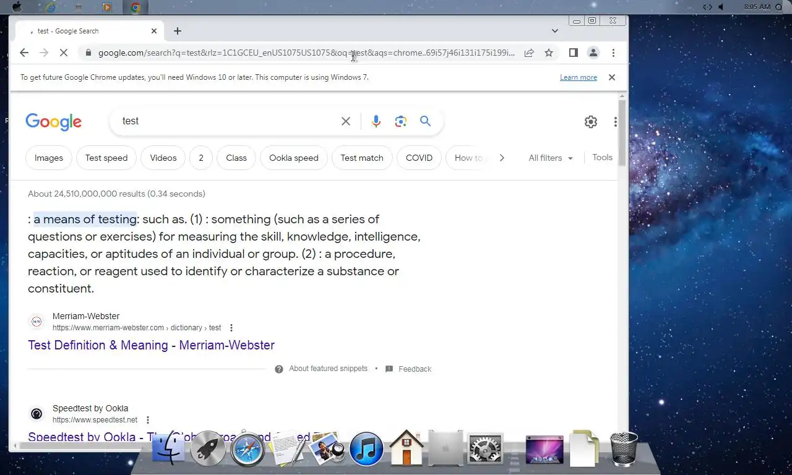The image size is (792, 475).
Task: Click the highlighted 'a means of testing' text
Action: point(85,219)
